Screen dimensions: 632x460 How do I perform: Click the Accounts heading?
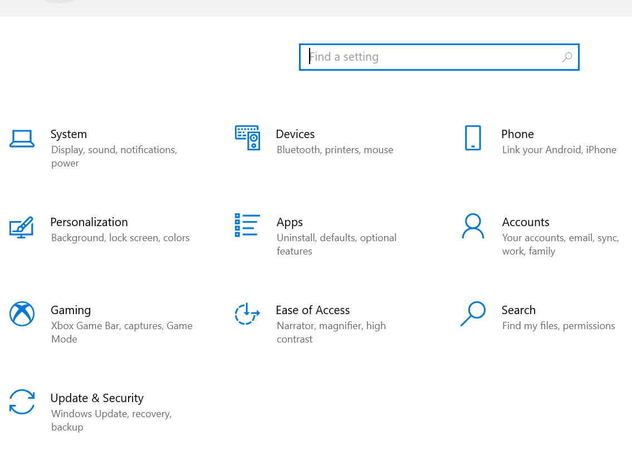tap(526, 222)
